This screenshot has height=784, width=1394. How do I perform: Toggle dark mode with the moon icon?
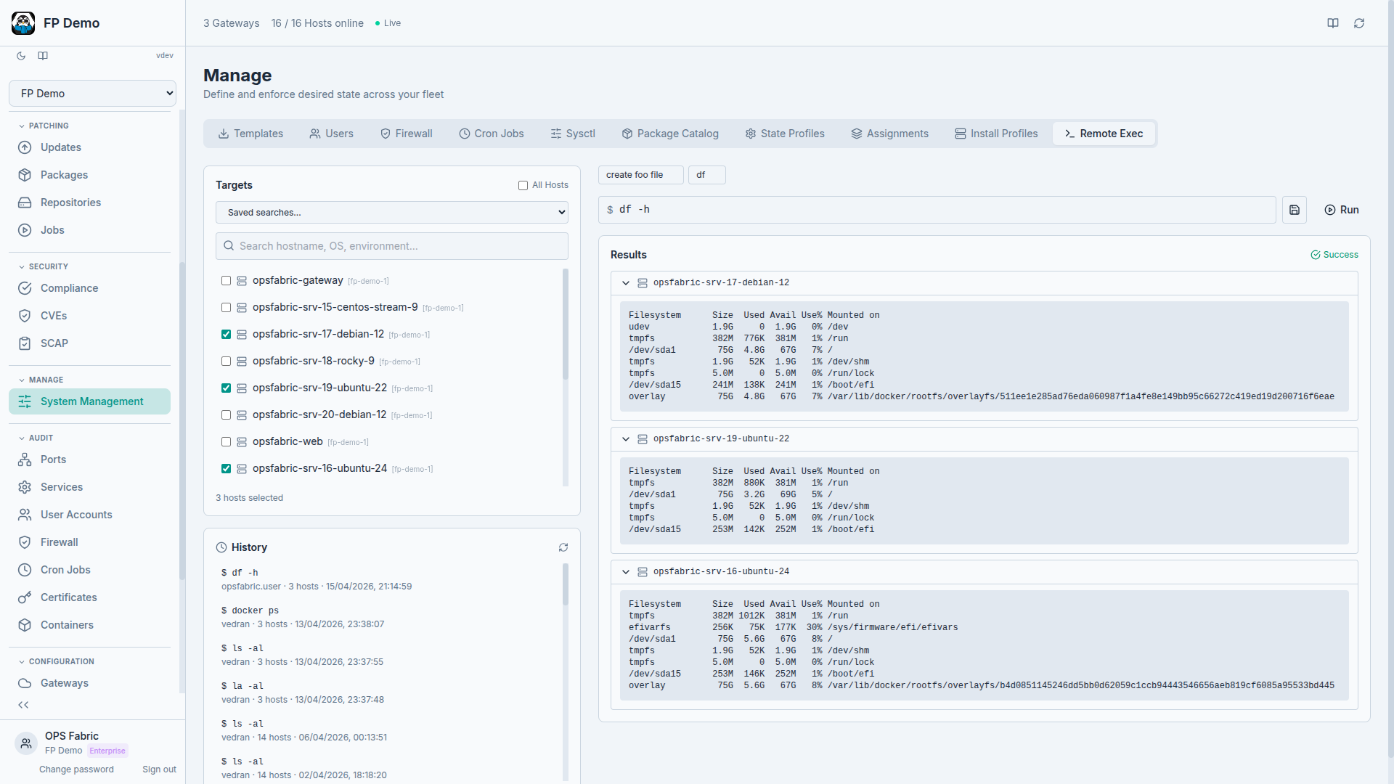pos(20,56)
